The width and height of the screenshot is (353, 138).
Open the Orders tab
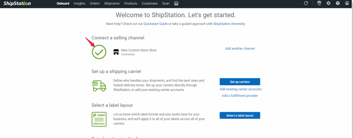[x=94, y=3]
